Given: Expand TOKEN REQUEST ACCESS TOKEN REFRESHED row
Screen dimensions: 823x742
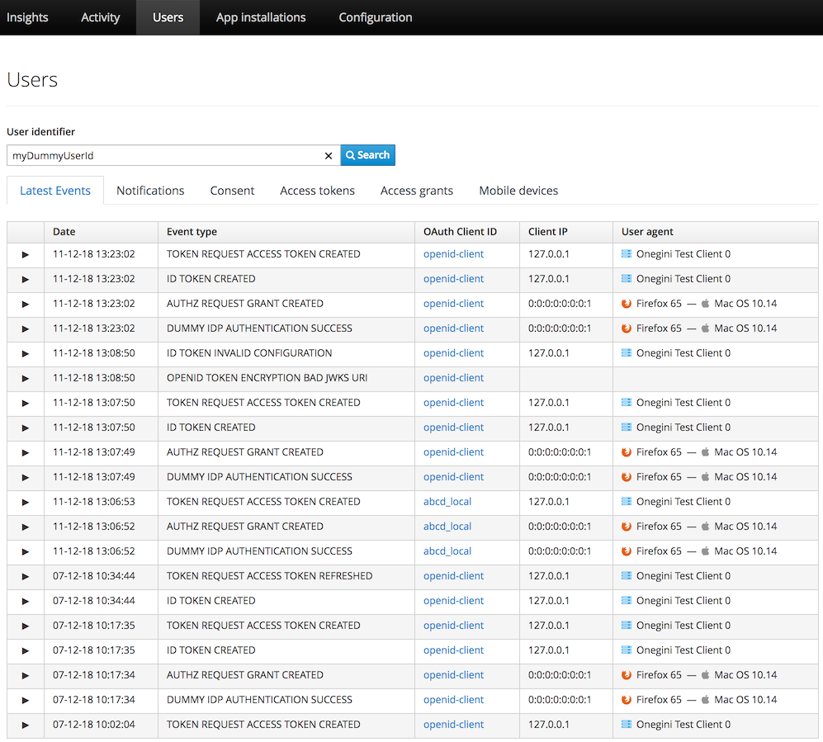Looking at the screenshot, I should click(26, 576).
